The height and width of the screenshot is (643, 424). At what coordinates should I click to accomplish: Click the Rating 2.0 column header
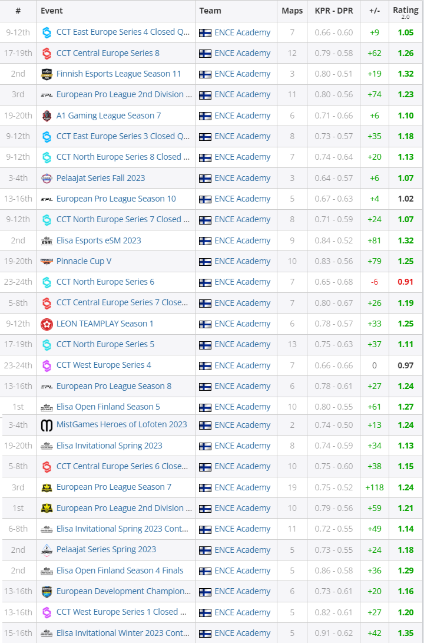[x=406, y=12]
